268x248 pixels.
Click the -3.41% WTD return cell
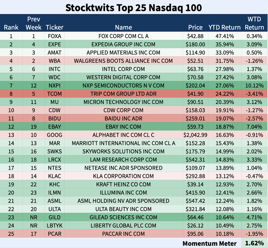pyautogui.click(x=254, y=94)
